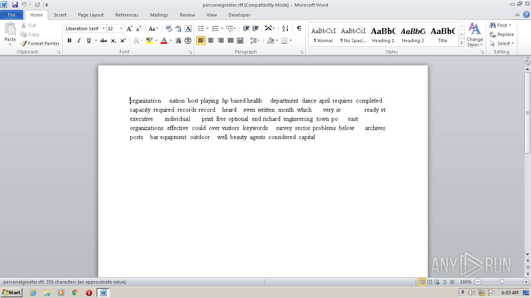Switch to Outline view
531x298 pixels.
tap(443, 282)
